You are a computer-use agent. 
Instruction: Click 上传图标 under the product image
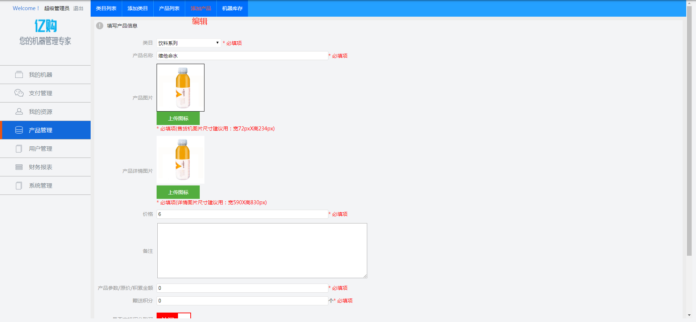point(178,118)
